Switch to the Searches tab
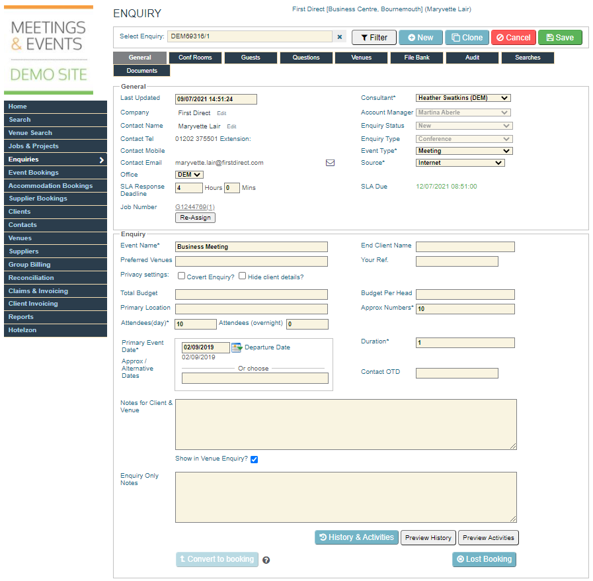The height and width of the screenshot is (581, 593). 528,58
